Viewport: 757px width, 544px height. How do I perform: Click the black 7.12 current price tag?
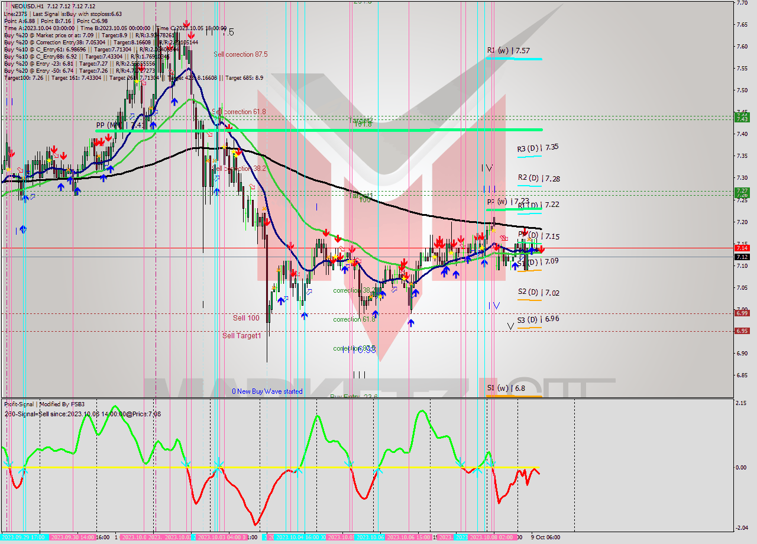pos(742,257)
